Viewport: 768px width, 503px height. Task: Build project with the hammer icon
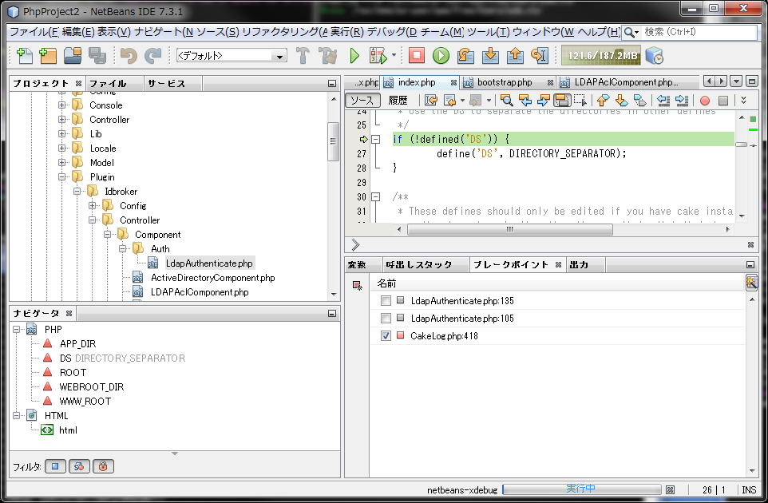pos(303,55)
